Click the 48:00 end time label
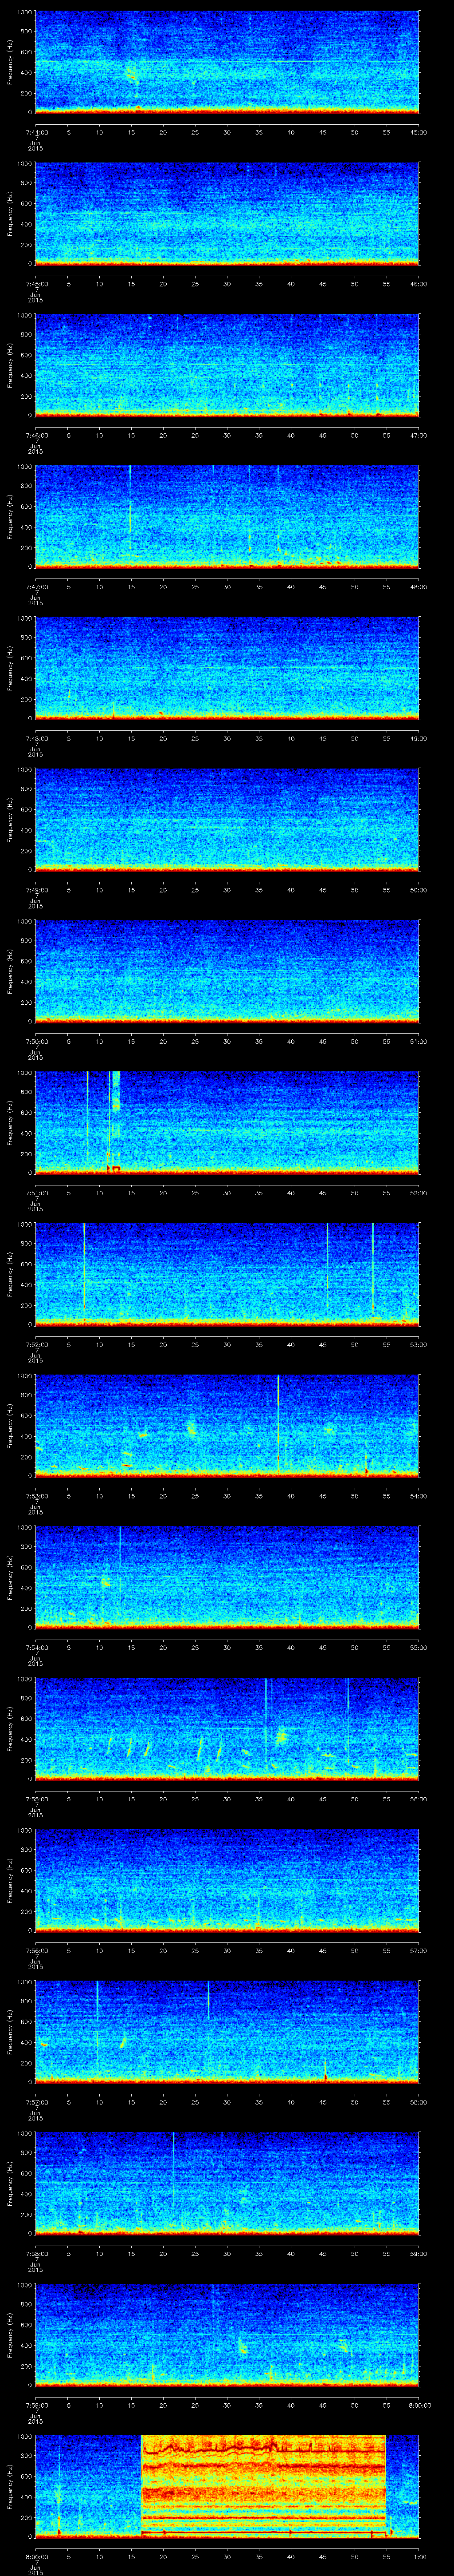Screen dimensions: 454x2576 tap(419, 587)
